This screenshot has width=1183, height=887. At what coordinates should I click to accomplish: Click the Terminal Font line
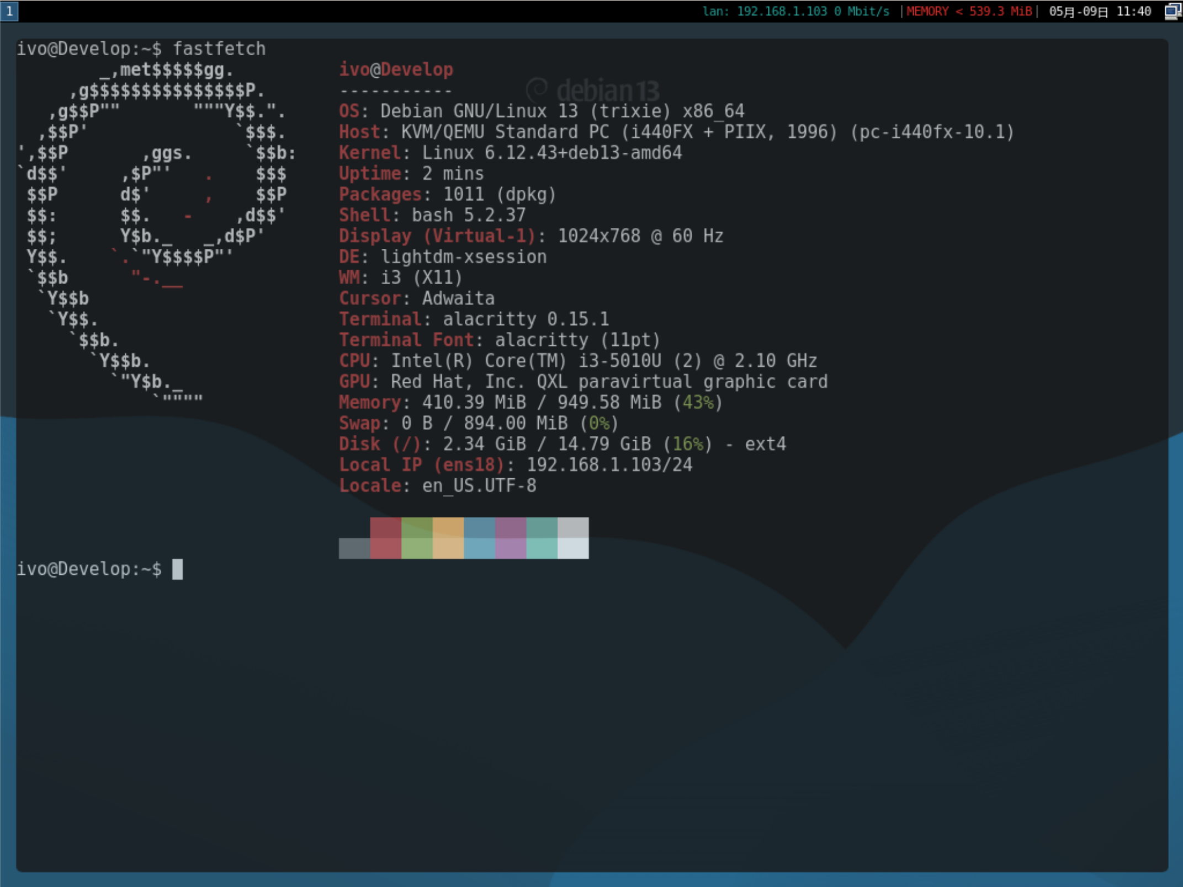click(x=500, y=340)
